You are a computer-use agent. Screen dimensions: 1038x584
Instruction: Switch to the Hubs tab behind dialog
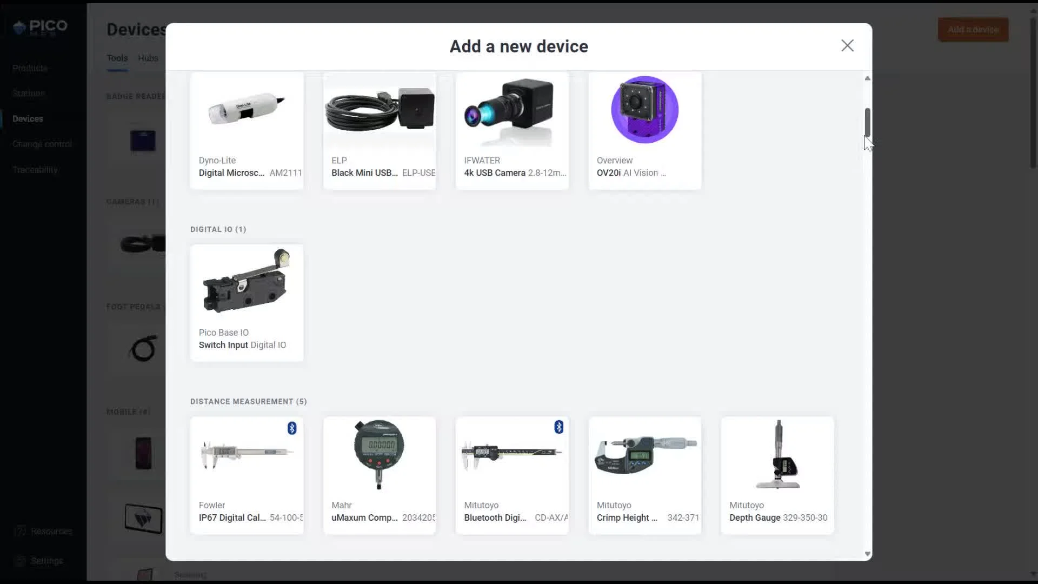(x=148, y=58)
